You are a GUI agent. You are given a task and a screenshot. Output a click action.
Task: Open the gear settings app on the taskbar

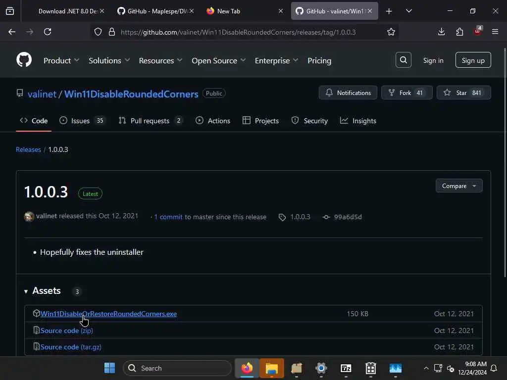(321, 368)
